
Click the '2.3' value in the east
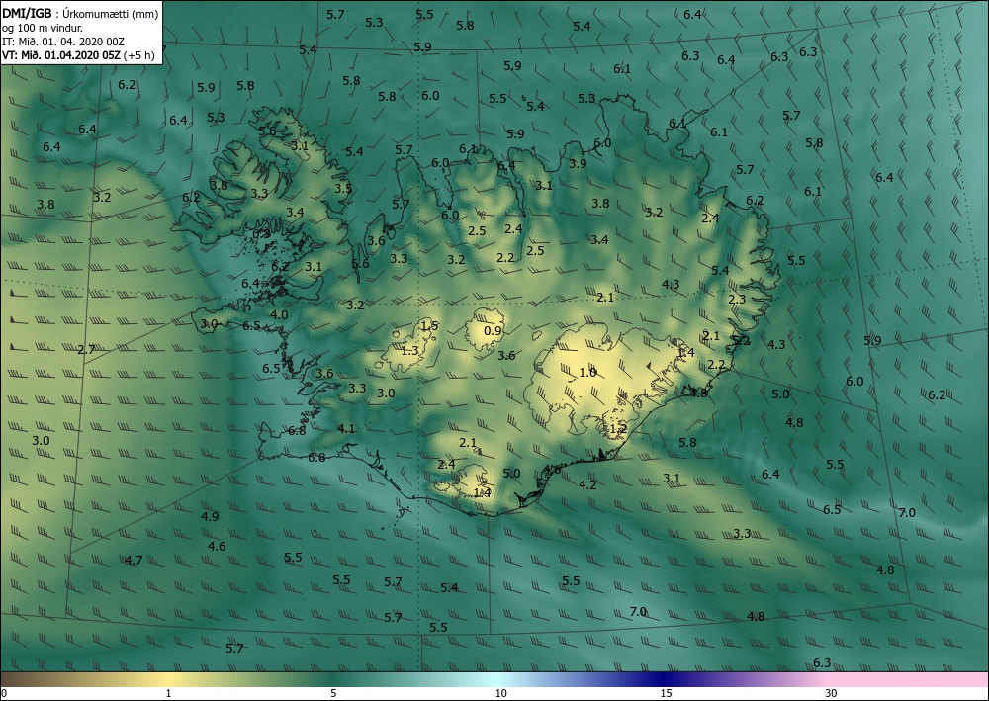pos(737,299)
